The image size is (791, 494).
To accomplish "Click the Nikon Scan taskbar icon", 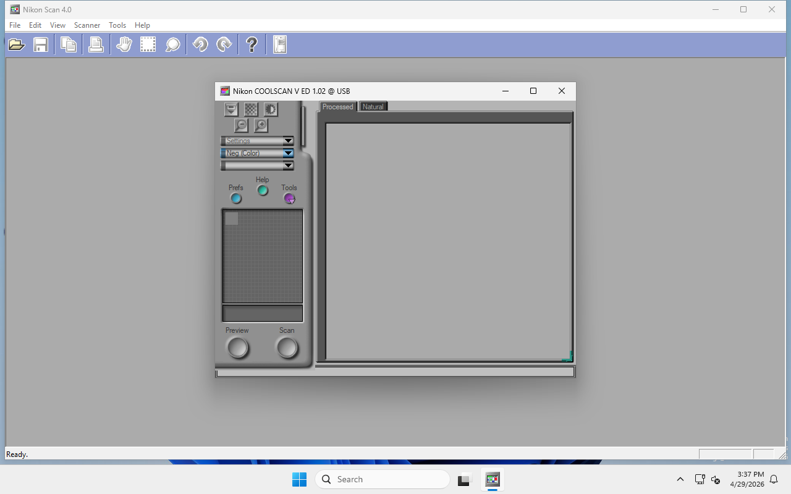I will pos(492,479).
